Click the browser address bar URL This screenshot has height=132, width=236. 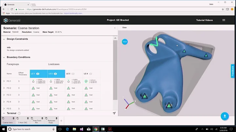coord(57,9)
